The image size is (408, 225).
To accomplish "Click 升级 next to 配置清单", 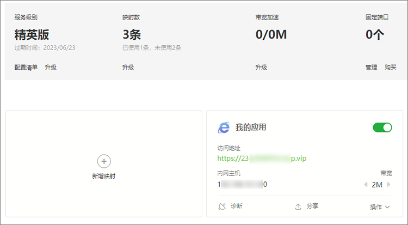I will [51, 68].
